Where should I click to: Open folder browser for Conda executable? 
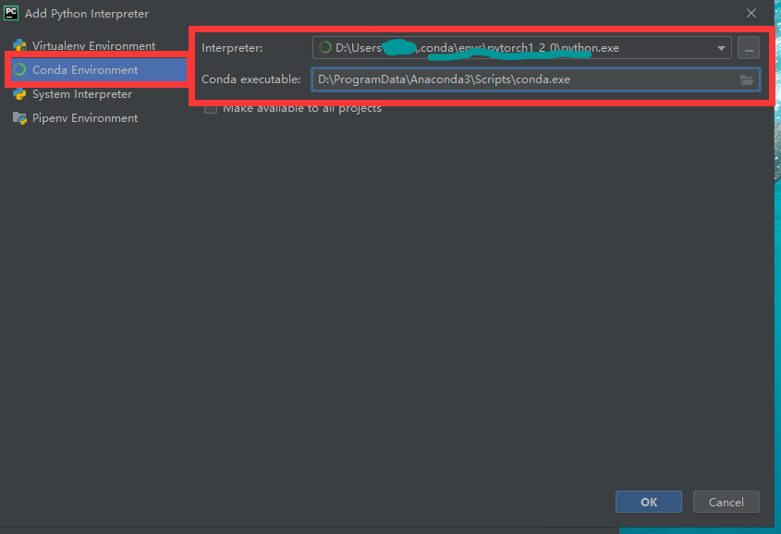coord(746,79)
